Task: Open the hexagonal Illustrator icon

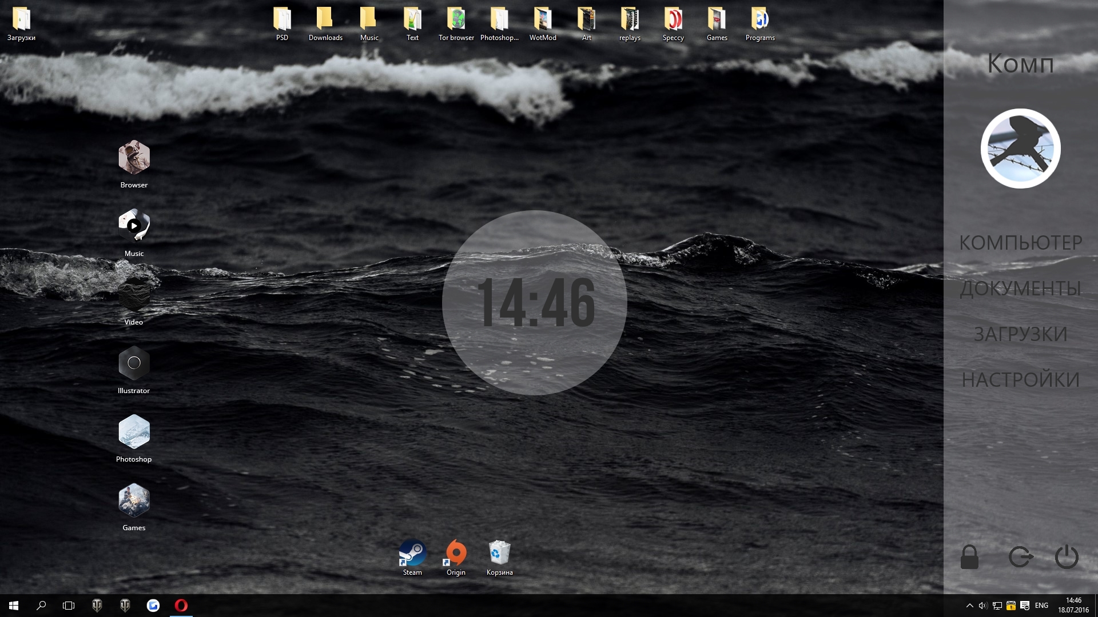Action: coord(134,363)
